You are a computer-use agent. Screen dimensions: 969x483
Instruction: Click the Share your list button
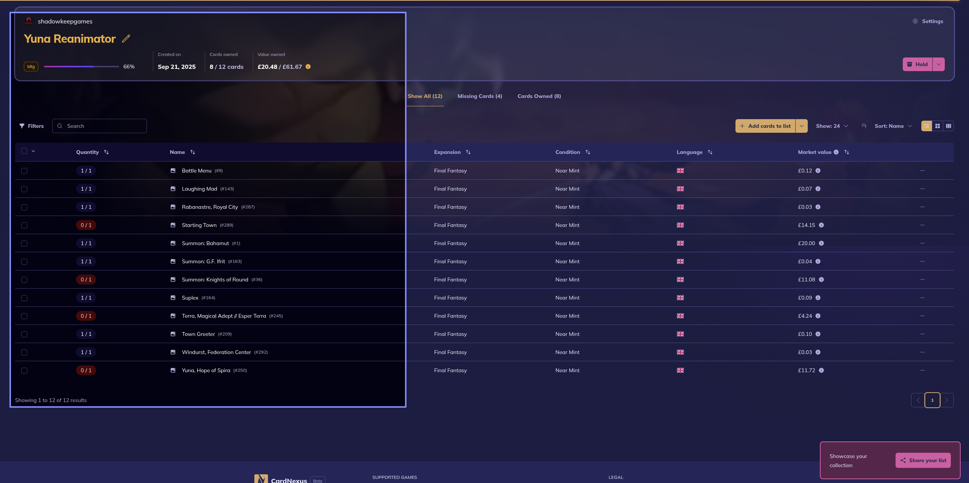coord(923,460)
